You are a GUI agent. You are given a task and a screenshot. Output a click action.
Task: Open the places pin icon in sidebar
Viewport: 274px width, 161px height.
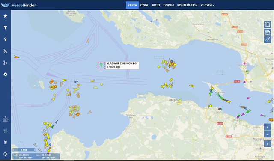(6, 39)
